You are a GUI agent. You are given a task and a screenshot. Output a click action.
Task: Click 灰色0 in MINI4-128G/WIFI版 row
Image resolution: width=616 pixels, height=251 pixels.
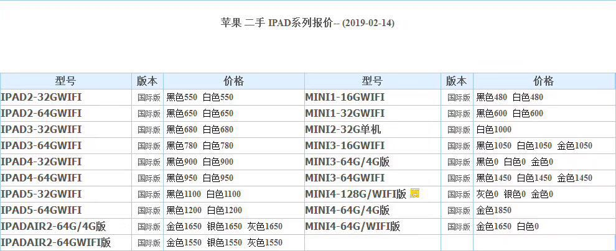click(487, 194)
